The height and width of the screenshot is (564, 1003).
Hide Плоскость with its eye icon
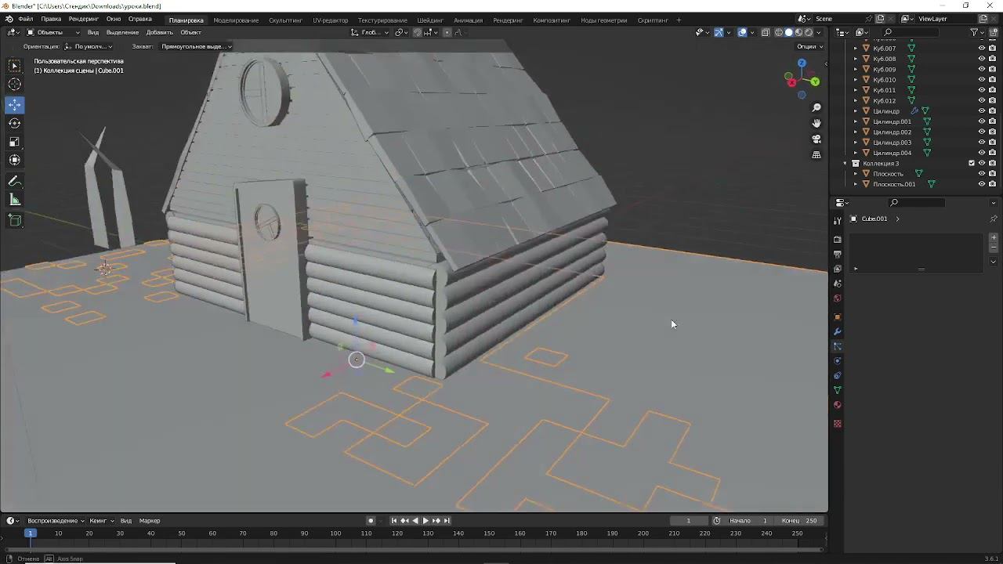982,174
